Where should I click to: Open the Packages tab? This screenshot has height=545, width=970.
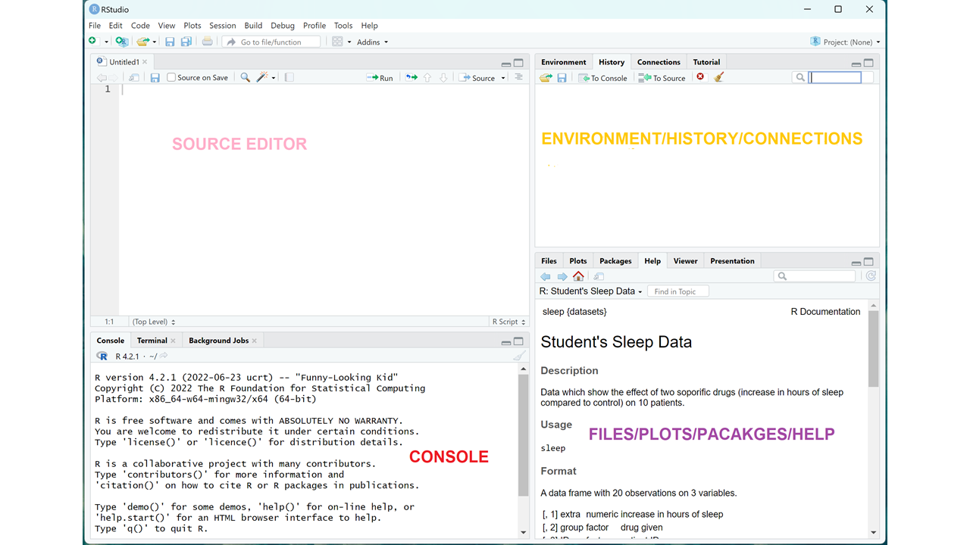click(615, 260)
